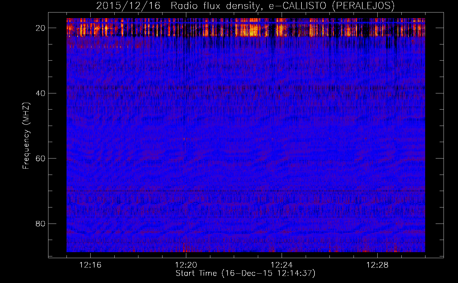
Task: Click the Frequency (MHZ) axis label
Action: point(26,136)
